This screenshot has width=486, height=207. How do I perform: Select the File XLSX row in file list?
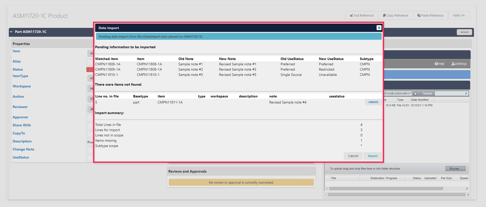pos(427,105)
